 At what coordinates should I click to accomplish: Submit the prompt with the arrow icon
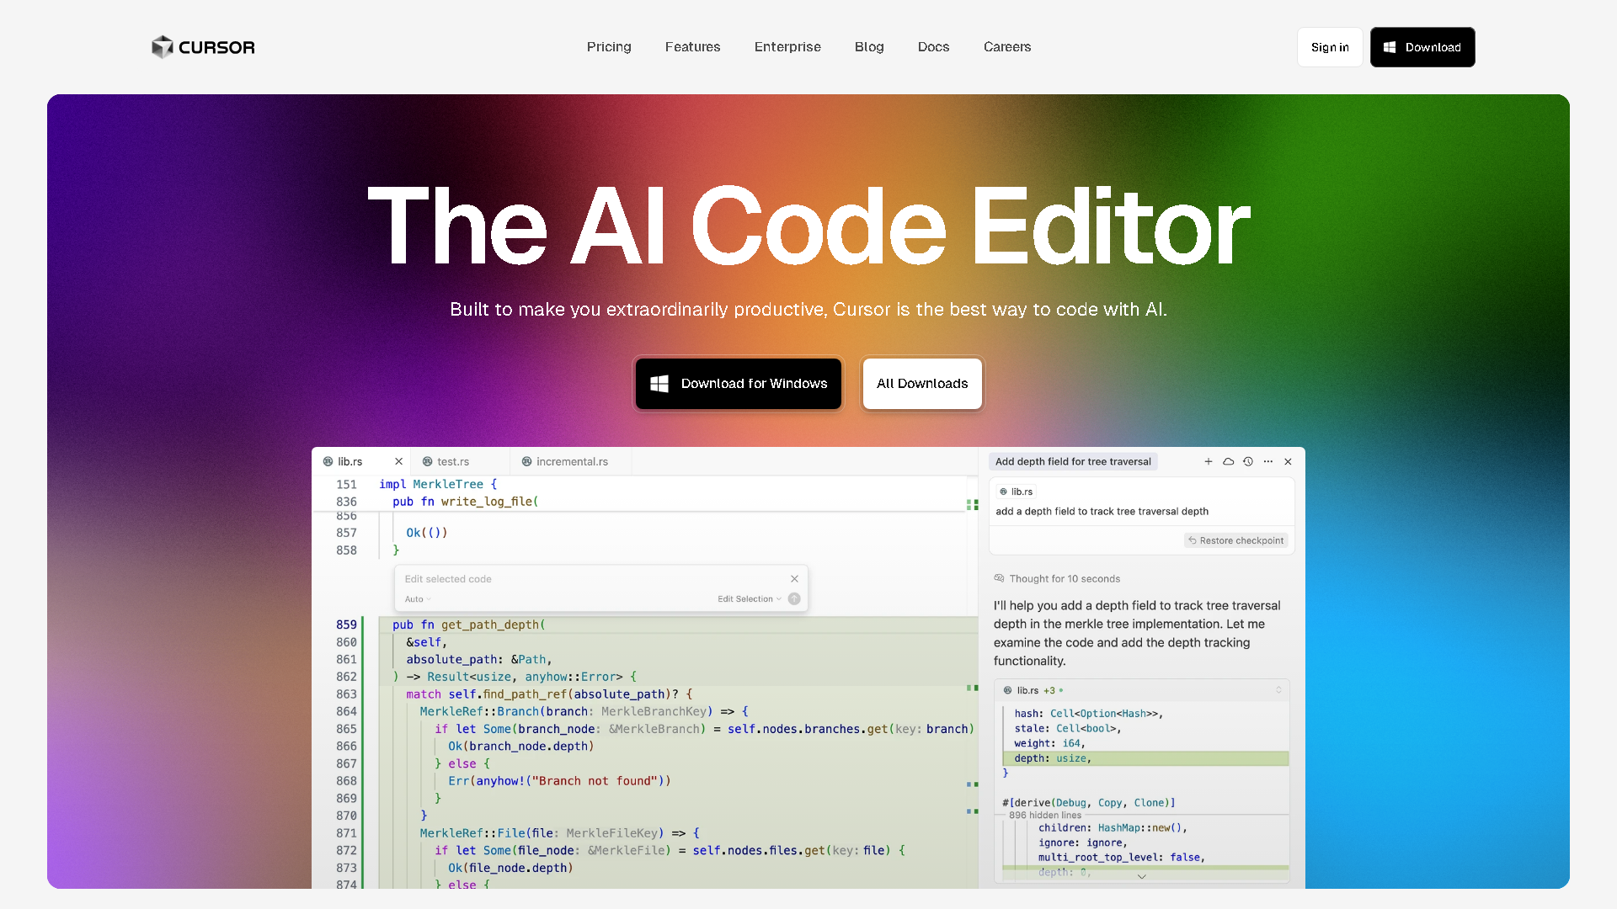tap(793, 598)
